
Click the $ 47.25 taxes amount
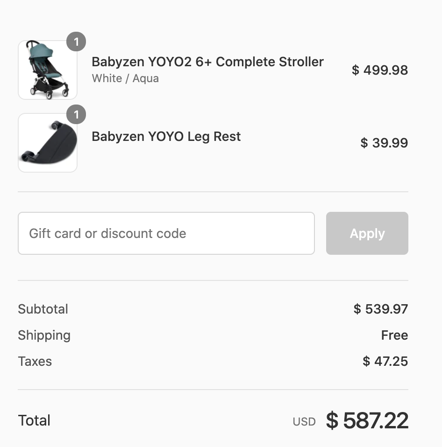click(x=385, y=361)
